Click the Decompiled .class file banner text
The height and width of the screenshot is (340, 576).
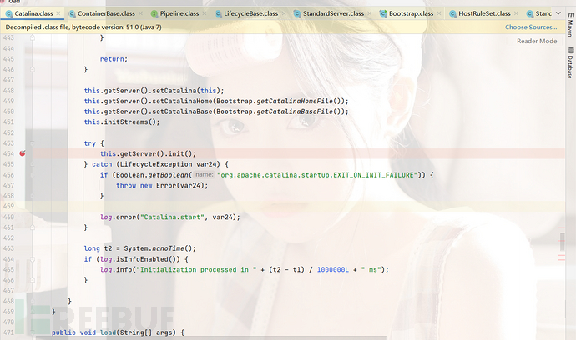click(83, 27)
